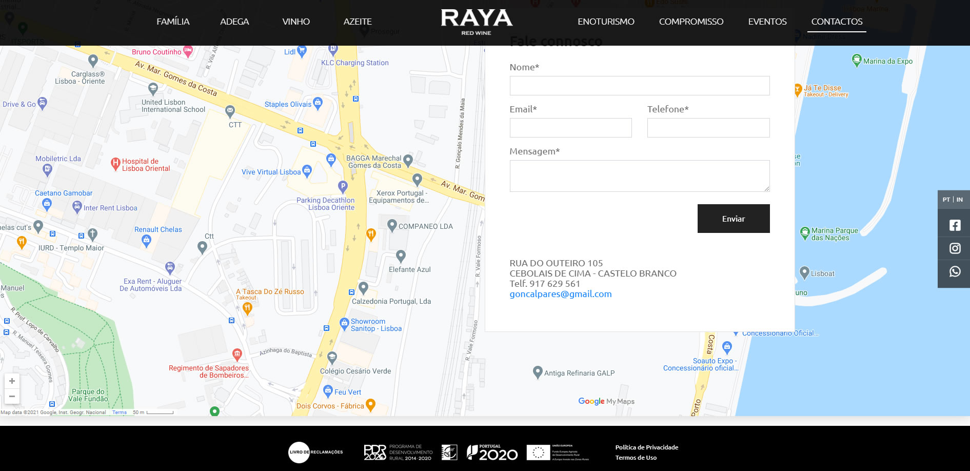Open the Livro de Reclamações logo
The width and height of the screenshot is (970, 471).
click(315, 452)
